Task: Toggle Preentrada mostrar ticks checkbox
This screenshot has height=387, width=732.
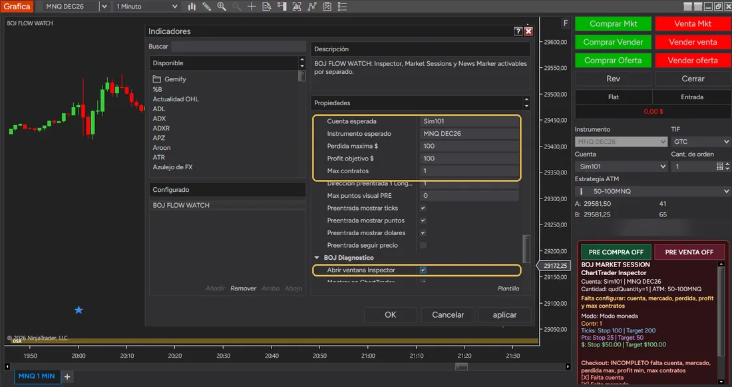Action: tap(423, 208)
